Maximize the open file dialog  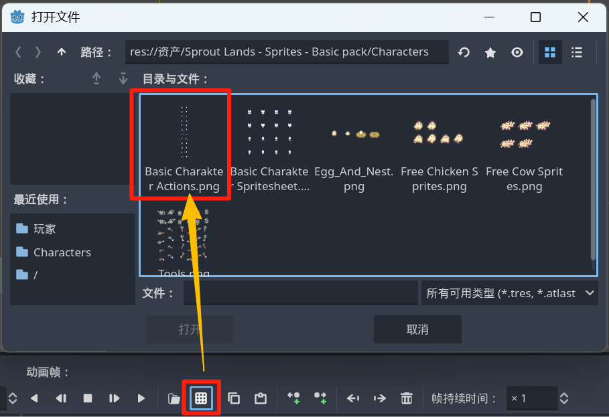point(535,17)
